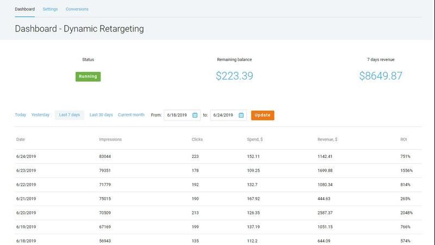Screen dimensions: 435x245
Task: Open the to date calendar picker icon
Action: coord(241,115)
